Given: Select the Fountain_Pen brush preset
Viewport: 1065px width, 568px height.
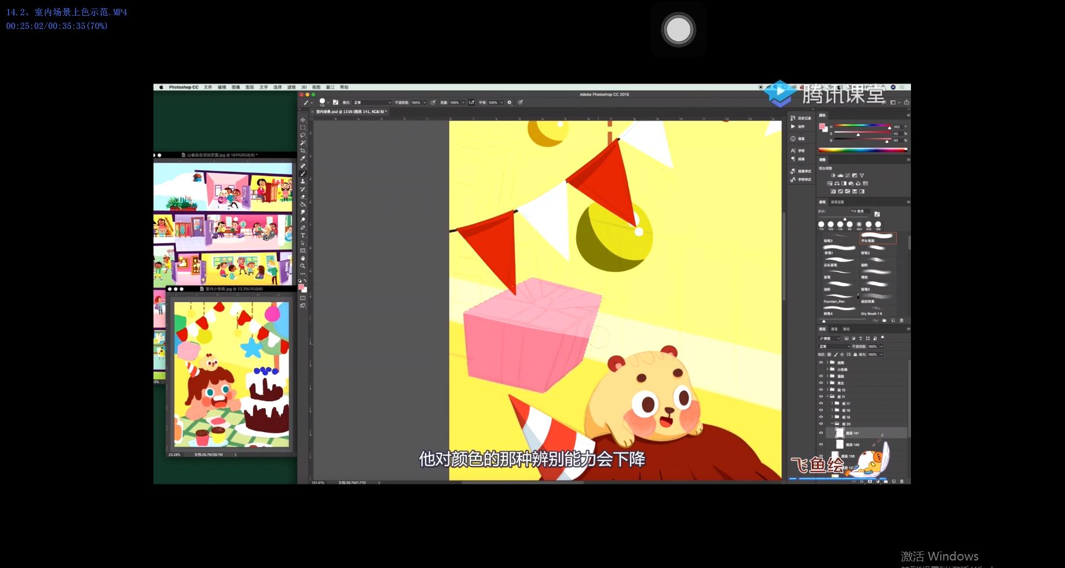Looking at the screenshot, I should [x=840, y=298].
